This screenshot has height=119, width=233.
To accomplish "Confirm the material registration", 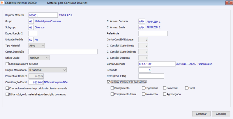I will pos(201,114).
